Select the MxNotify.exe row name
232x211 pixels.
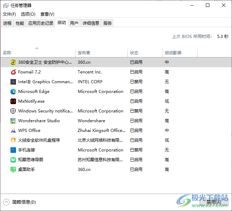(x=31, y=101)
